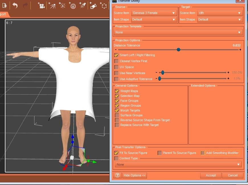Toggle Parent To Source Figure checkbox
248x185 pixels.
tap(160, 153)
